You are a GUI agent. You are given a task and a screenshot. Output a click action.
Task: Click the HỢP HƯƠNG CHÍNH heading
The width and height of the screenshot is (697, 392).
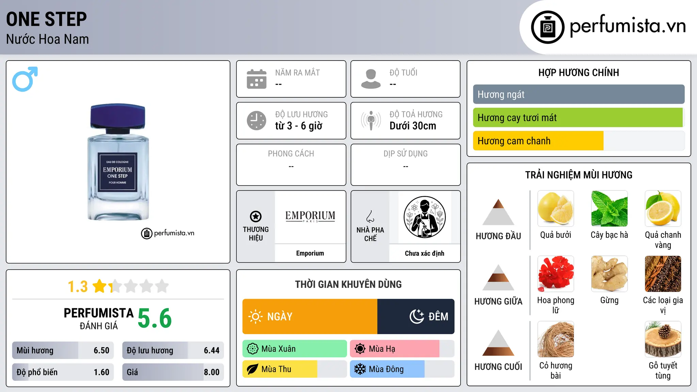point(579,72)
